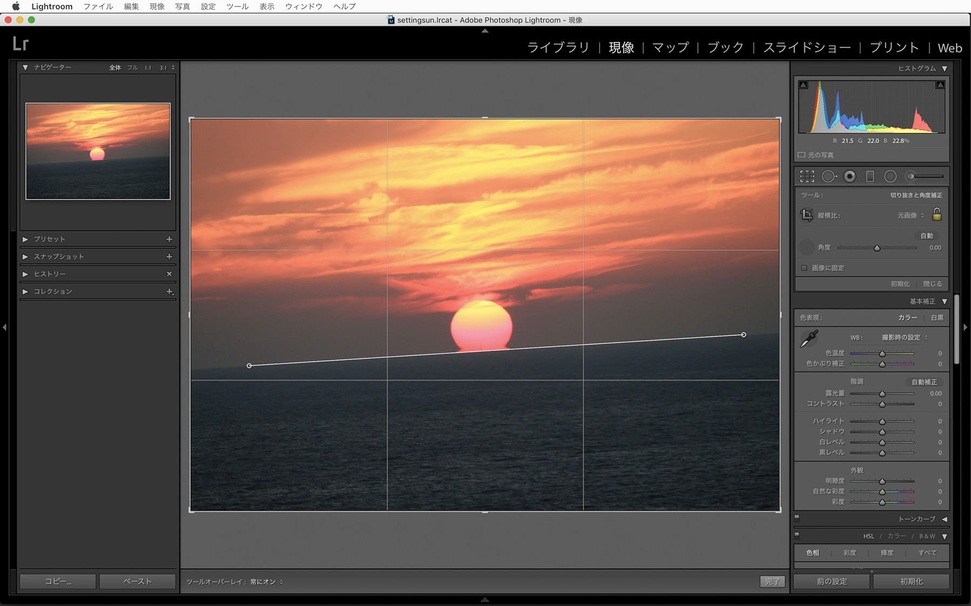Screen dimensions: 971x606
Task: Expand the スナップショット panel
Action: pos(25,256)
